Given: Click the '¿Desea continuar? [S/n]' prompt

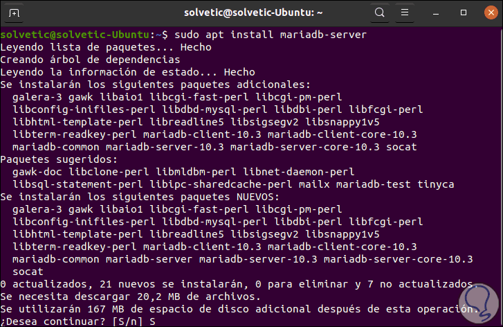Looking at the screenshot, I should pos(71,321).
